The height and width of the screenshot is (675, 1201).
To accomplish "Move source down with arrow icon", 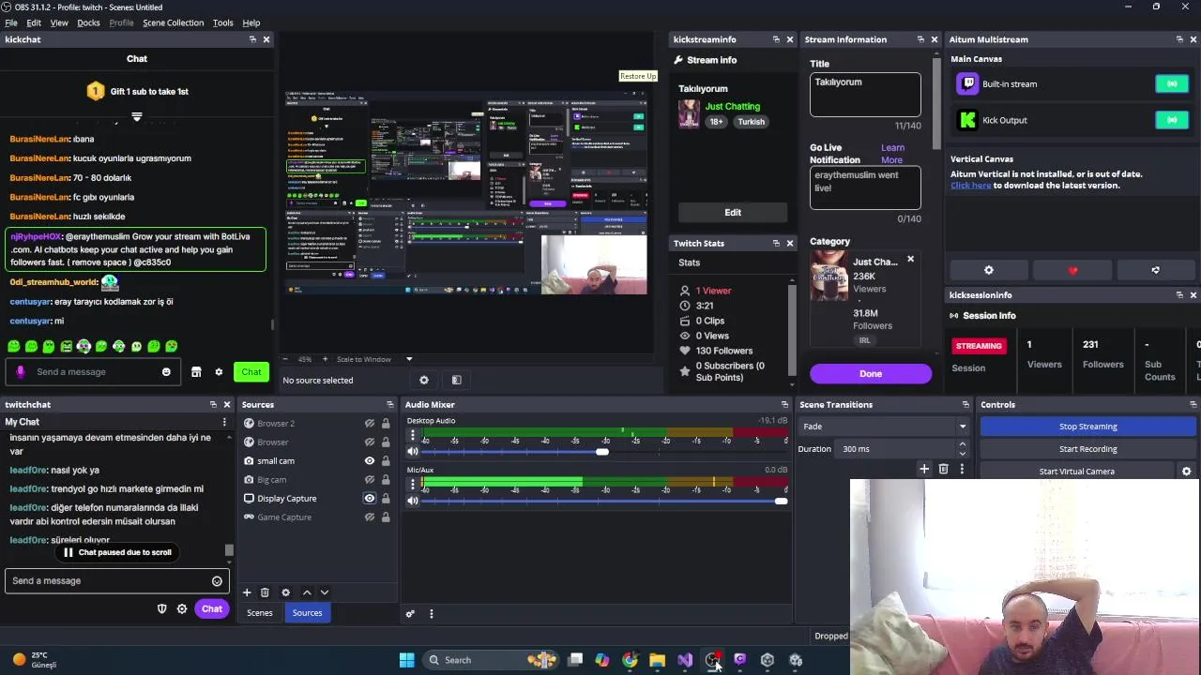I will 325,592.
